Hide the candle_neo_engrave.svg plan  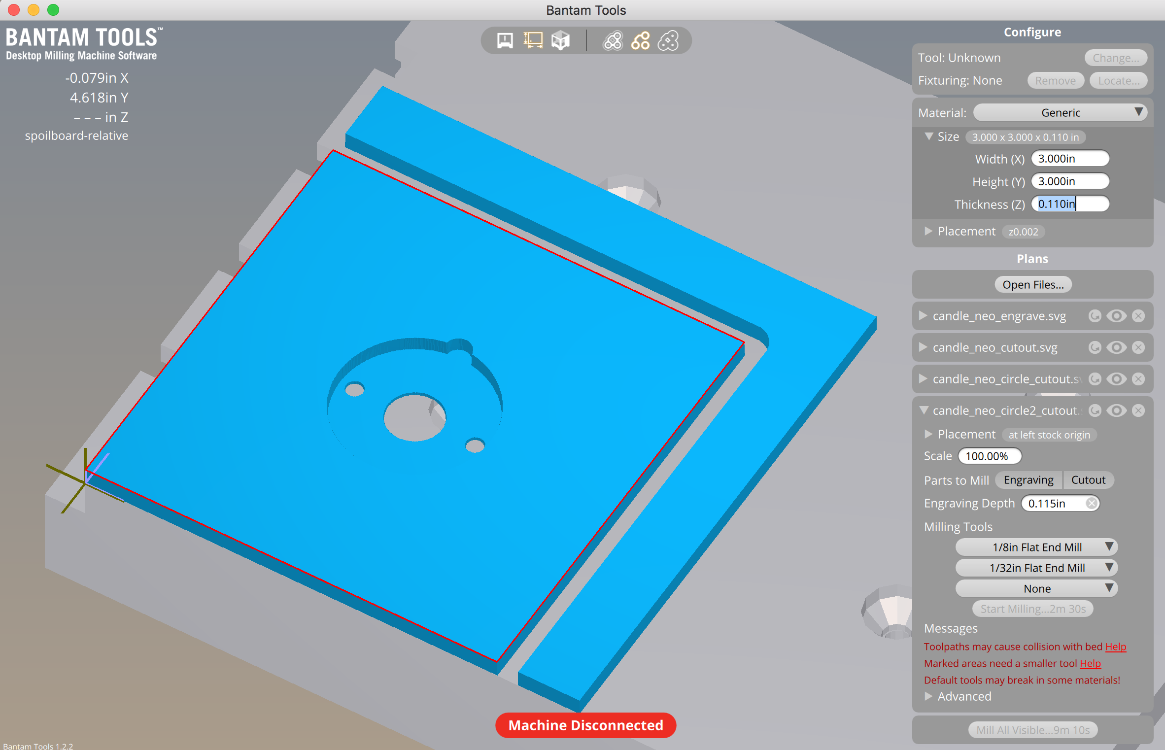tap(1117, 316)
